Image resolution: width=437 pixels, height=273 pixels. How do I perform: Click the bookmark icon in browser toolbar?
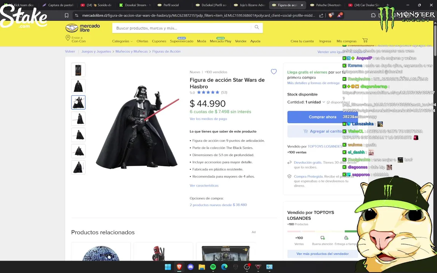click(66, 16)
